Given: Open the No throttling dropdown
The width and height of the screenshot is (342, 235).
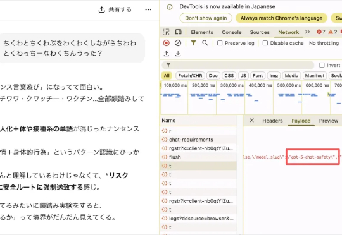Looking at the screenshot, I should tap(324, 43).
